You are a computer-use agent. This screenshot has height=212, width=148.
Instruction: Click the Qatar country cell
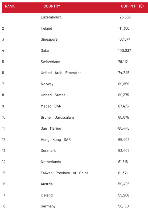point(45,51)
